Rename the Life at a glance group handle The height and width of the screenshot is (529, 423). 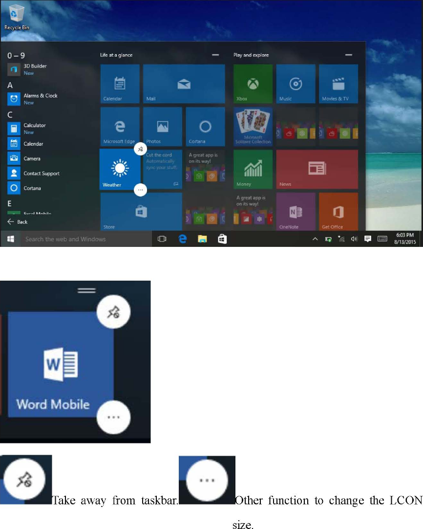tap(215, 55)
